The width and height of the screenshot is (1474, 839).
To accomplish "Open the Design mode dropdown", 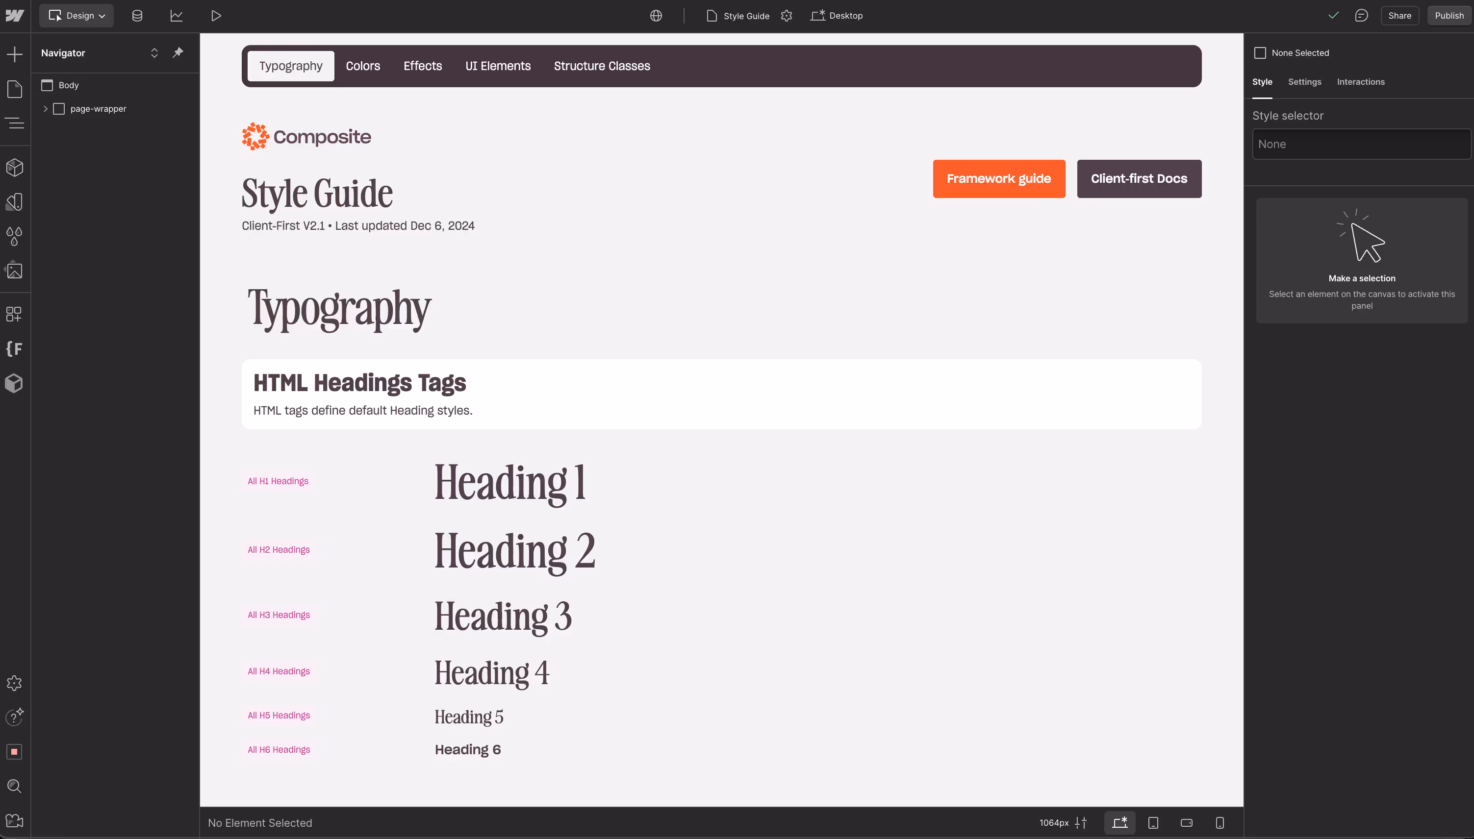I will pyautogui.click(x=76, y=16).
